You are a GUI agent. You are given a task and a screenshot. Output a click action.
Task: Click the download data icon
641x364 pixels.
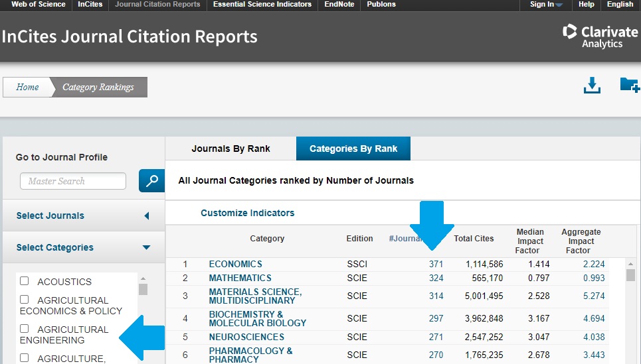click(592, 86)
